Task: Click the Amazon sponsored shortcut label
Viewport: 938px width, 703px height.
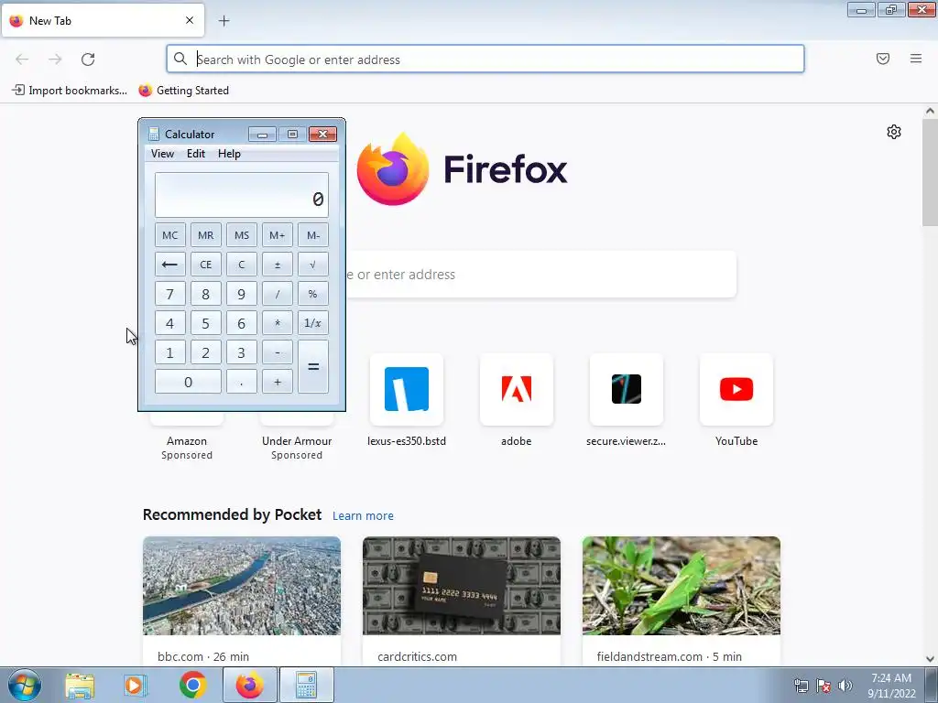Action: coord(187,448)
